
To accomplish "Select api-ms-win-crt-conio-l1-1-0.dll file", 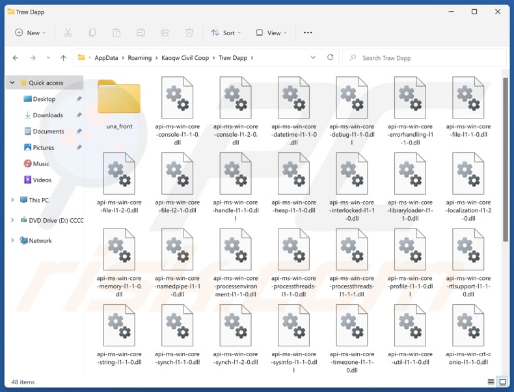I will [x=468, y=335].
